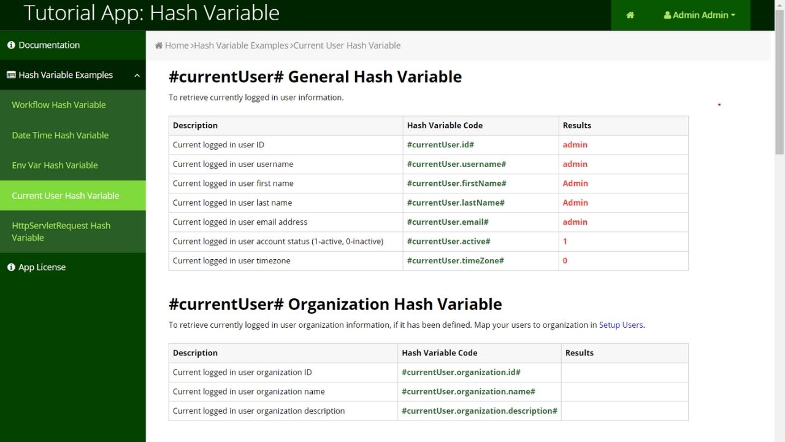The image size is (785, 442).
Task: Open the Setup Users link
Action: click(621, 325)
